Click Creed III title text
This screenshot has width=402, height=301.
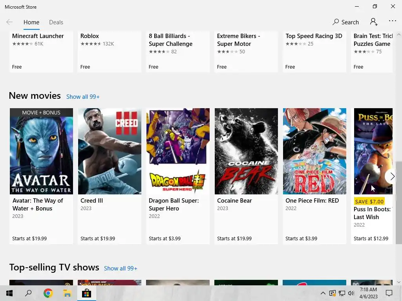[x=91, y=201]
